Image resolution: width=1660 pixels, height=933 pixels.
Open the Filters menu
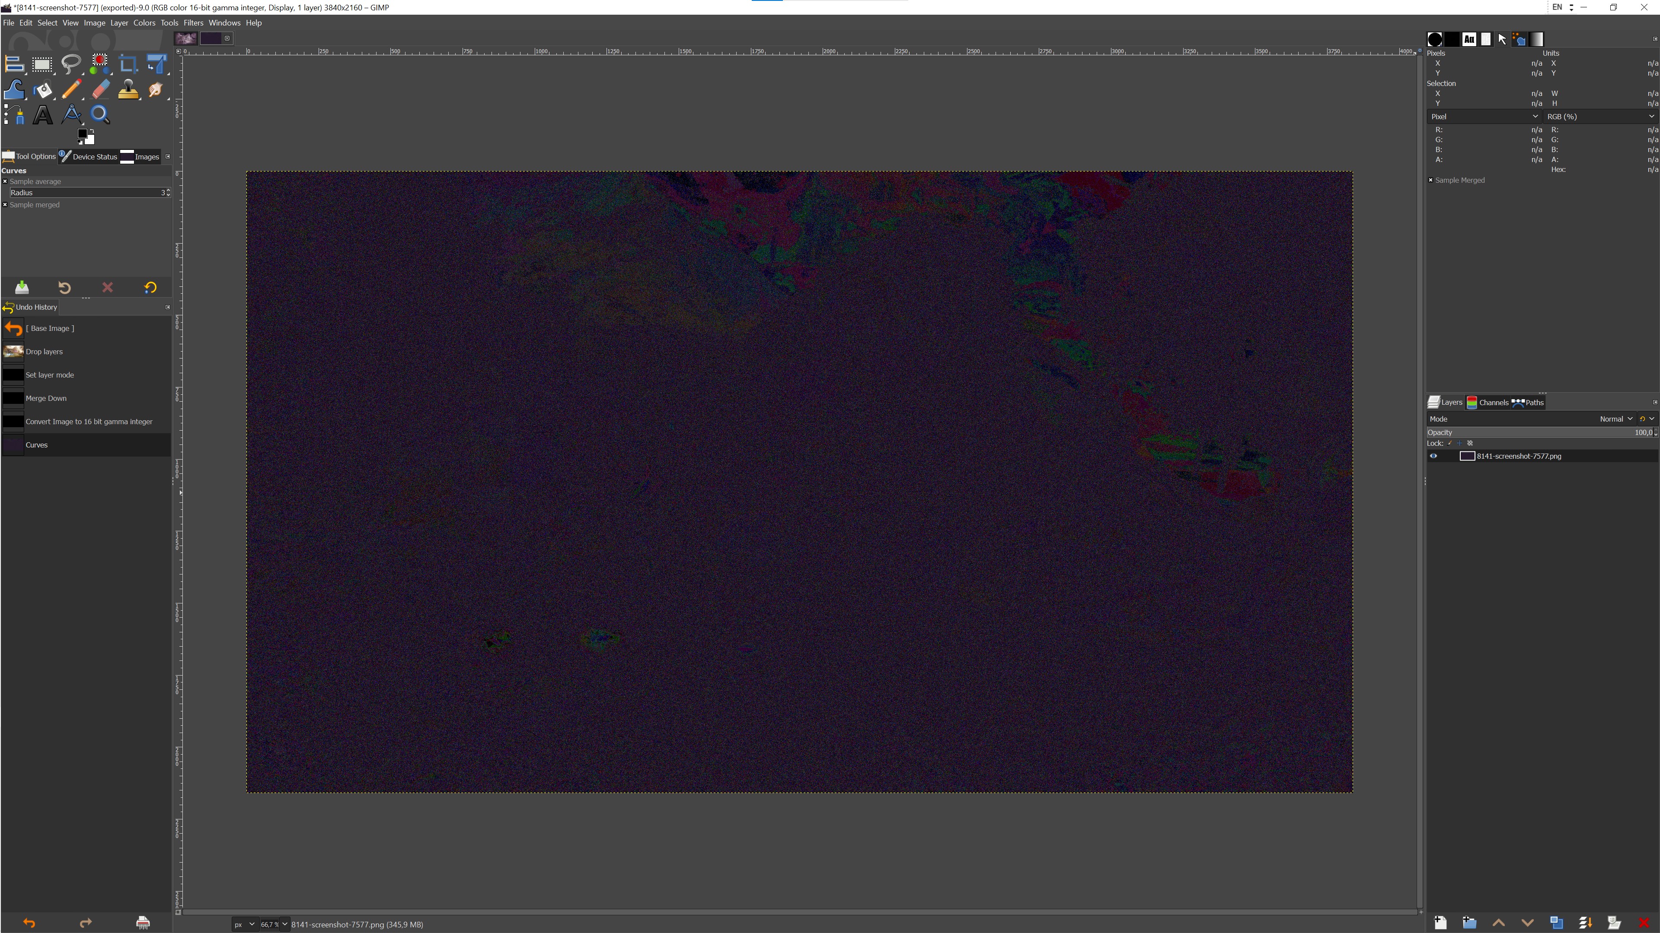point(193,22)
